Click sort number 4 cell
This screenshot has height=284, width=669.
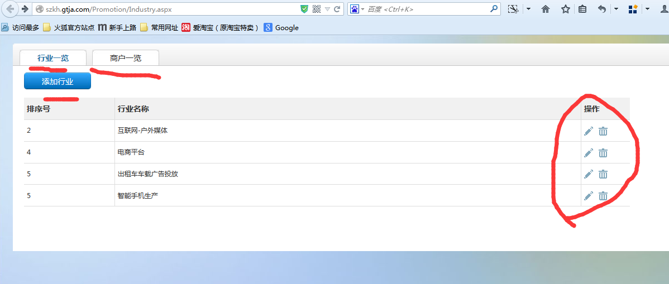(x=69, y=152)
